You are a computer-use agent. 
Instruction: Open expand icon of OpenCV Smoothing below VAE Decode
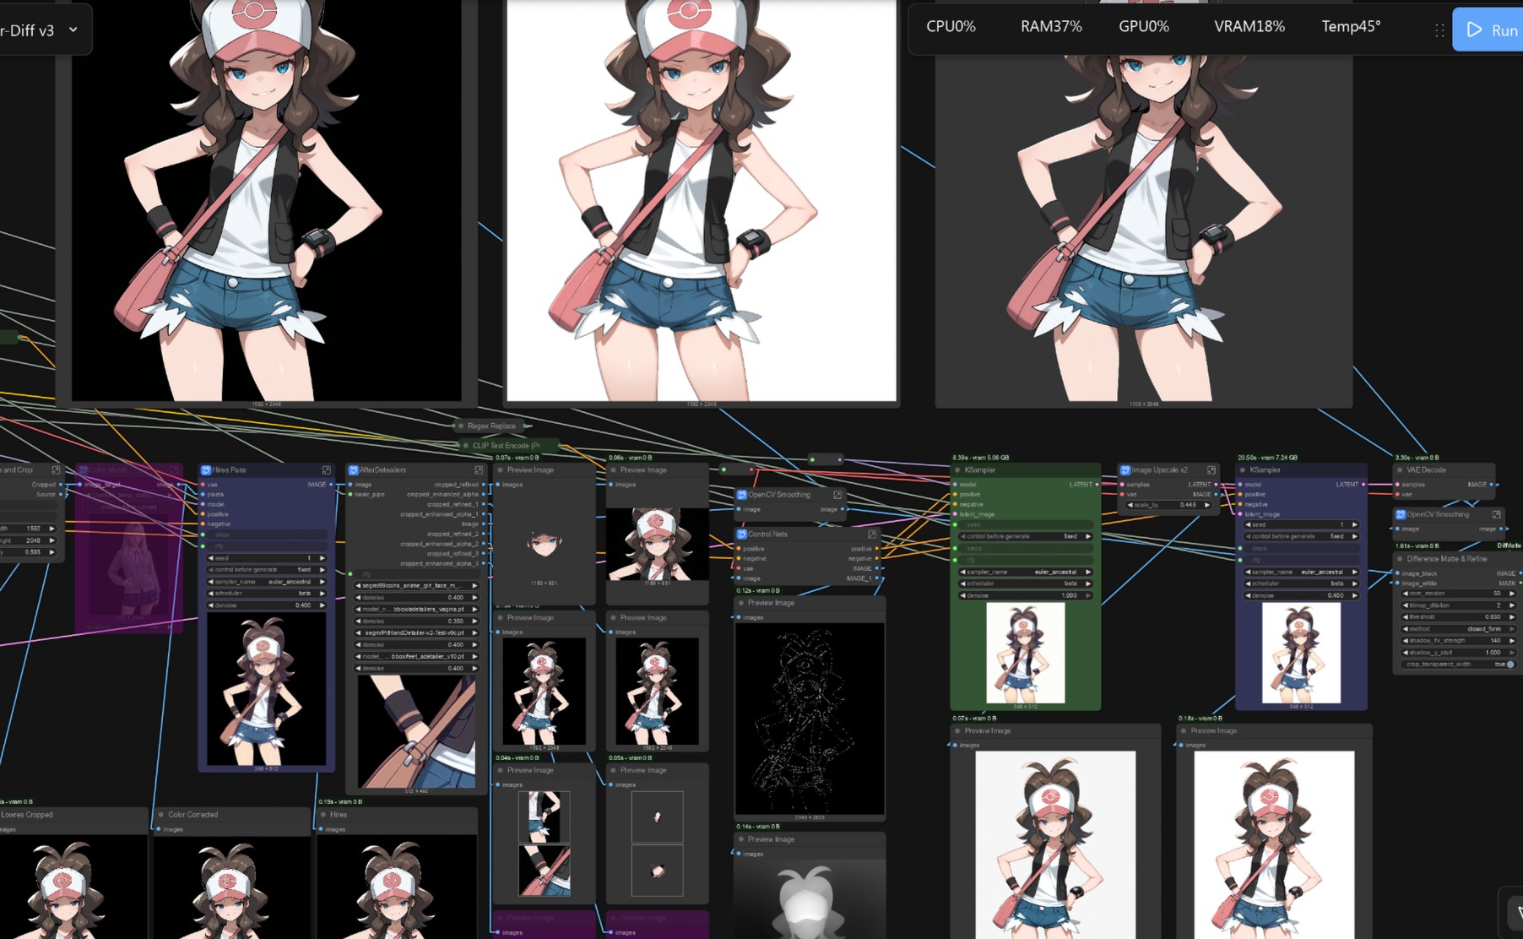1496,514
